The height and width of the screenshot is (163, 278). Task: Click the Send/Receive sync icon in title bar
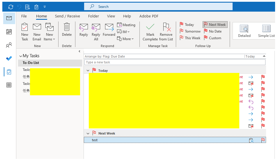tap(11, 7)
